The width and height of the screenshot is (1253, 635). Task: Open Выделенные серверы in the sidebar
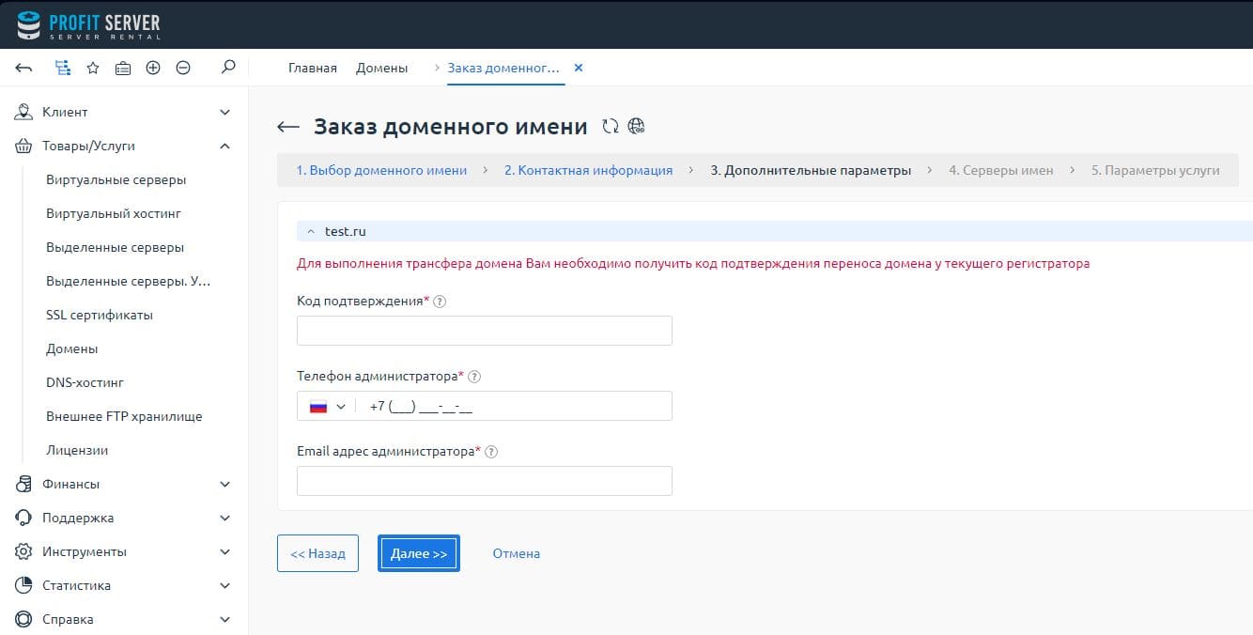click(x=115, y=247)
